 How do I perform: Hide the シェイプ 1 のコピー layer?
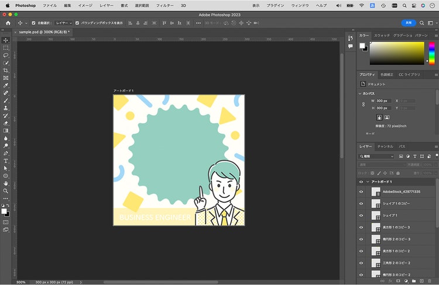point(361,204)
